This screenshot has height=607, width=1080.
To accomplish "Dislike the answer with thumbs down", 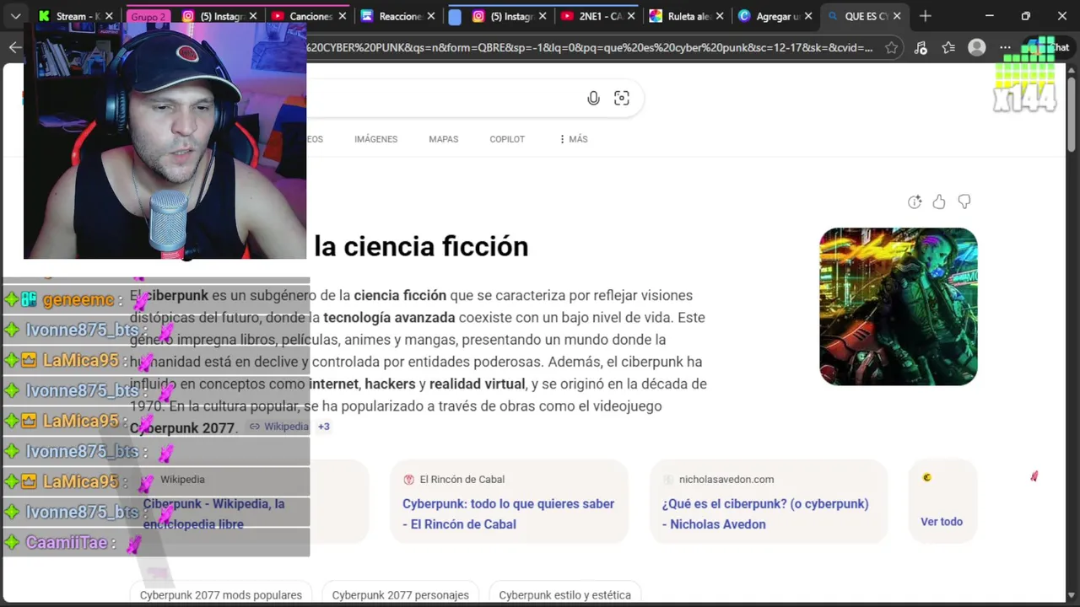I will (x=964, y=201).
